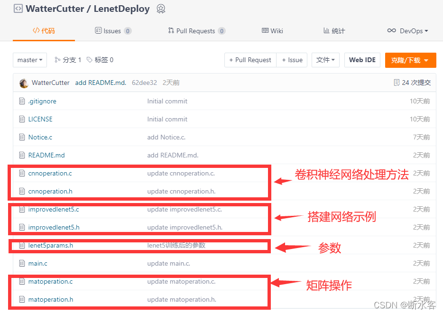Click the commit hash 62dee32
Image resolution: width=443 pixels, height=314 pixels.
pyautogui.click(x=144, y=83)
